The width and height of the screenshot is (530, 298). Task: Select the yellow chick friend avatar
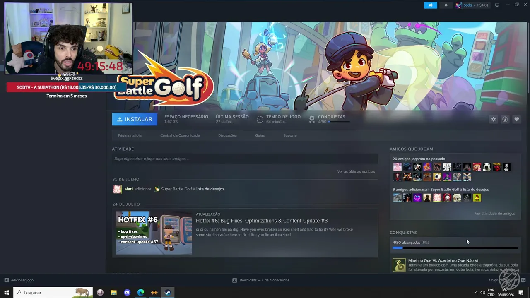[x=477, y=198]
